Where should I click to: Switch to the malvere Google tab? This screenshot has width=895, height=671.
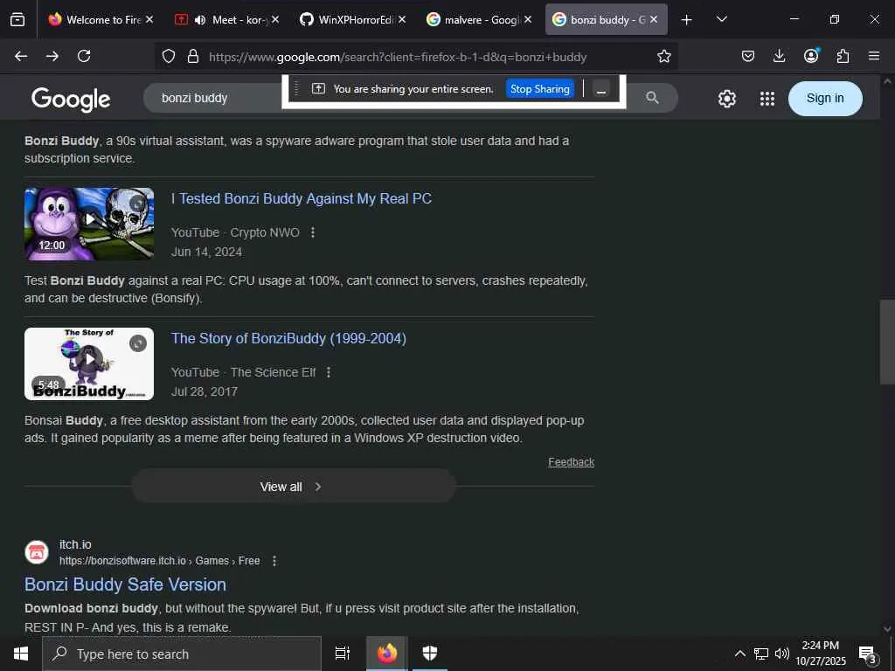480,20
